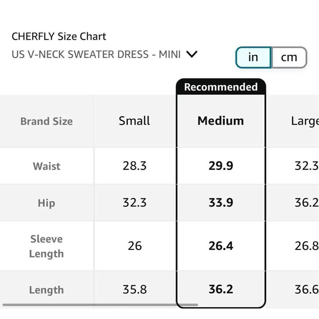Select the Small size column header
Image resolution: width=319 pixels, height=319 pixels.
pyautogui.click(x=134, y=121)
